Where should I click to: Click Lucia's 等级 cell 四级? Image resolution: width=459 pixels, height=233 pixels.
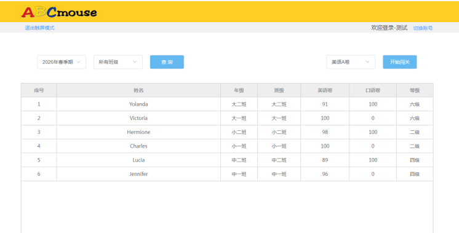(x=415, y=160)
